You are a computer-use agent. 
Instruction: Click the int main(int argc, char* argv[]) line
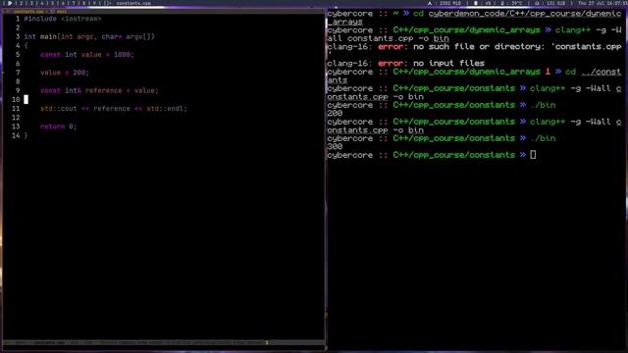89,37
